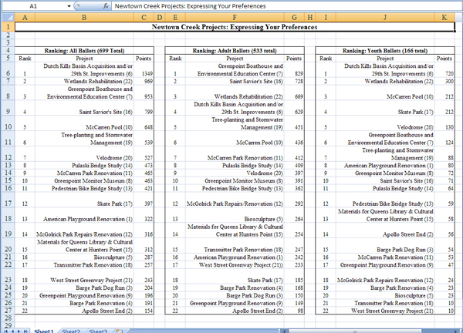Click the Insert Function fx icon
Image resolution: width=463 pixels, height=333 pixels.
[x=104, y=5]
